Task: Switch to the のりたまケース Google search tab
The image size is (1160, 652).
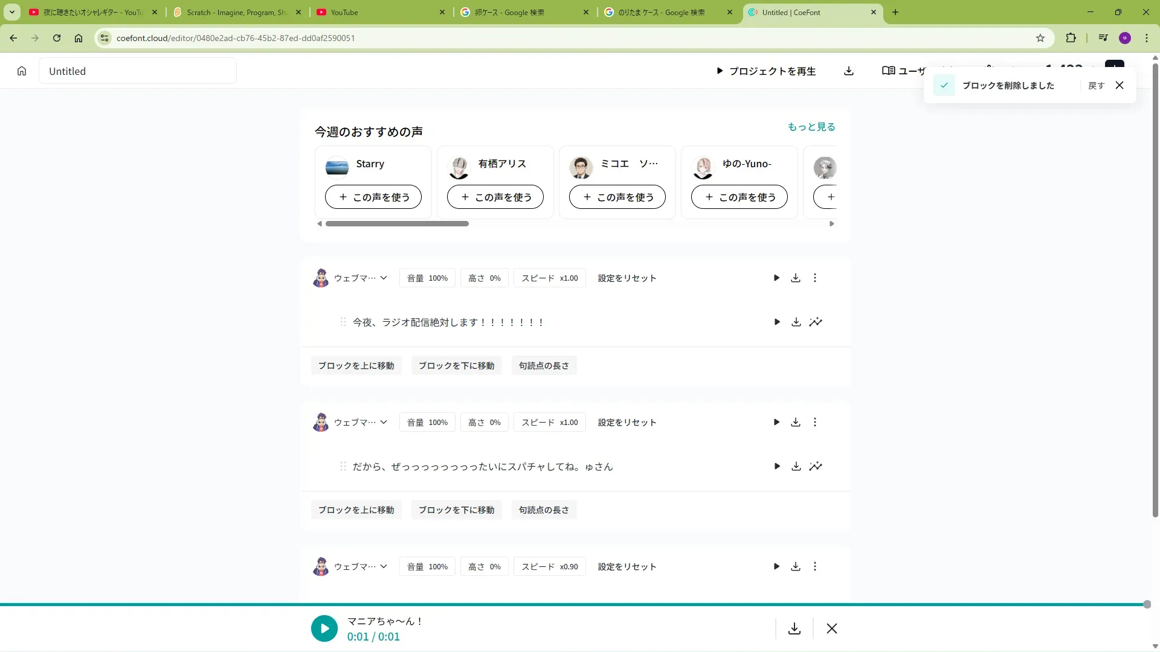Action: 661,12
